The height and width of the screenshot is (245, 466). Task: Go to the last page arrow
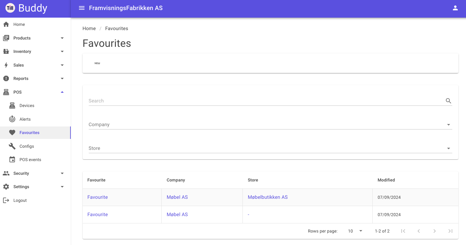(450, 231)
